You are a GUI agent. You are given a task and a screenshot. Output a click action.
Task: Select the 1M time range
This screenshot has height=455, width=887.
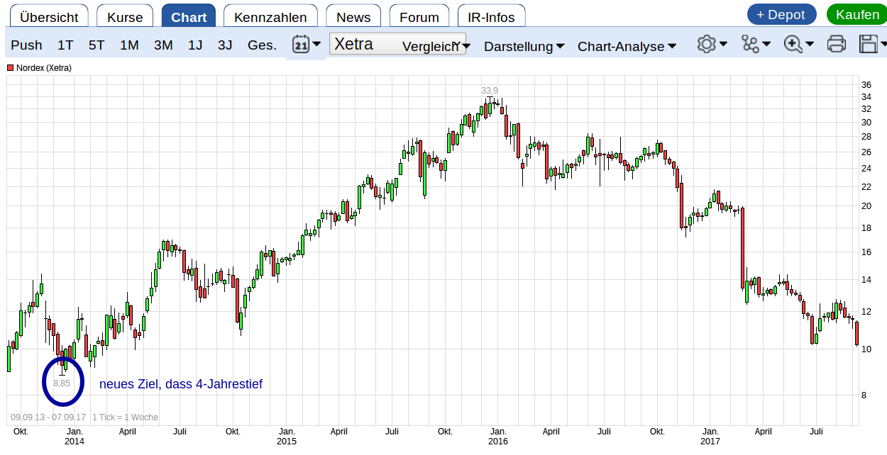(129, 45)
